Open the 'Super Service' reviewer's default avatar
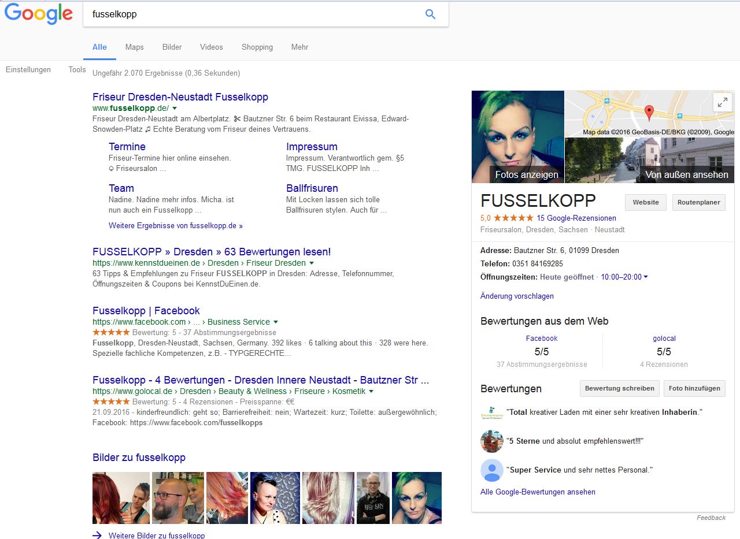Viewport: 740px width, 539px height. [492, 470]
